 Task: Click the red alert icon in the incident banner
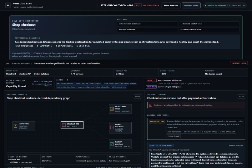(151, 105)
